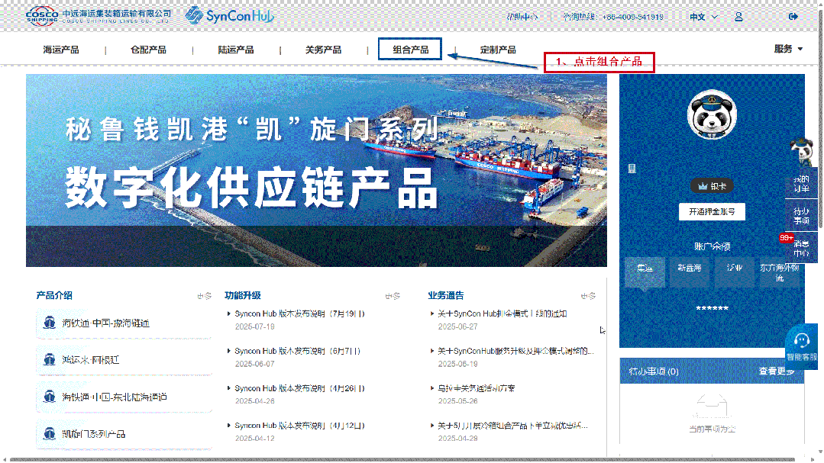824x463 pixels.
Task: Open 待办事项 sidebar shortcut
Action: (x=801, y=216)
